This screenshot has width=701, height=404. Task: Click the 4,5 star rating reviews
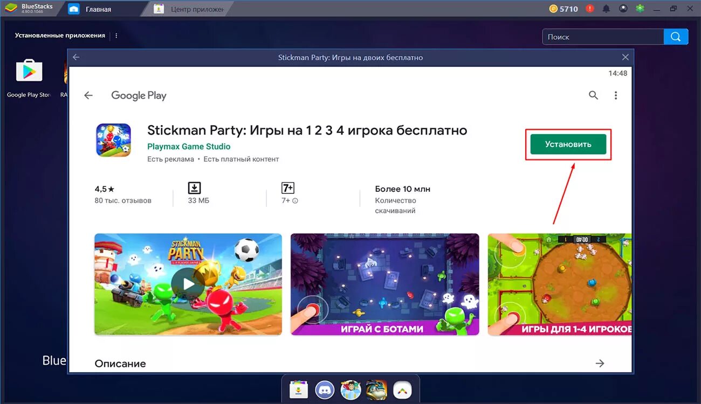click(105, 189)
